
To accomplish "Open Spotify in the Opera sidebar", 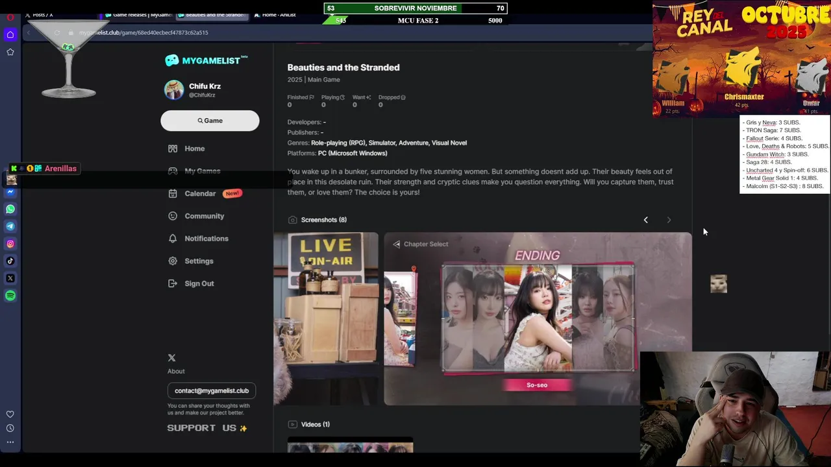I will tap(10, 296).
